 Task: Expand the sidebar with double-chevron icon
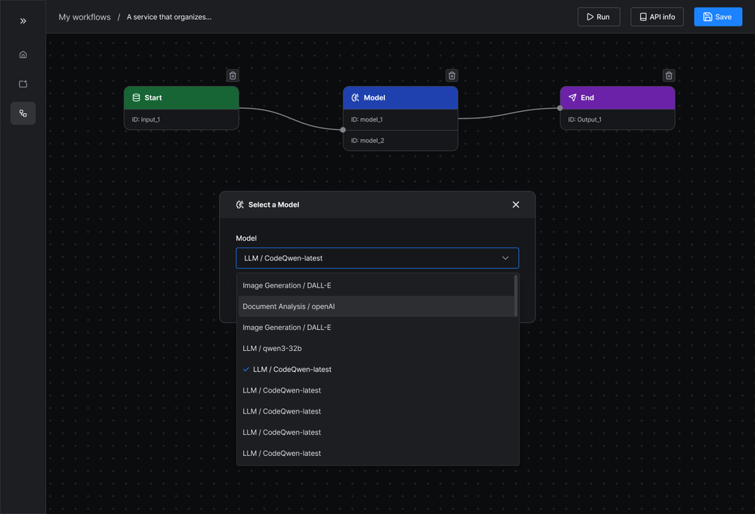tap(23, 21)
